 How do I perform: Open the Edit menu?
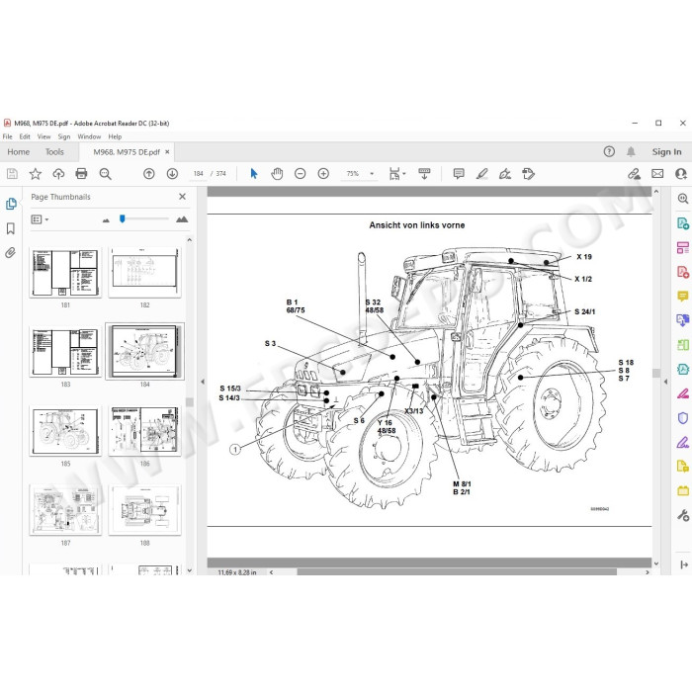click(x=25, y=136)
